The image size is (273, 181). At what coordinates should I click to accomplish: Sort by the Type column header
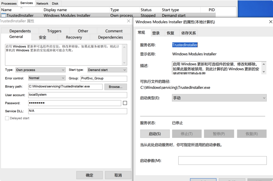point(124,10)
